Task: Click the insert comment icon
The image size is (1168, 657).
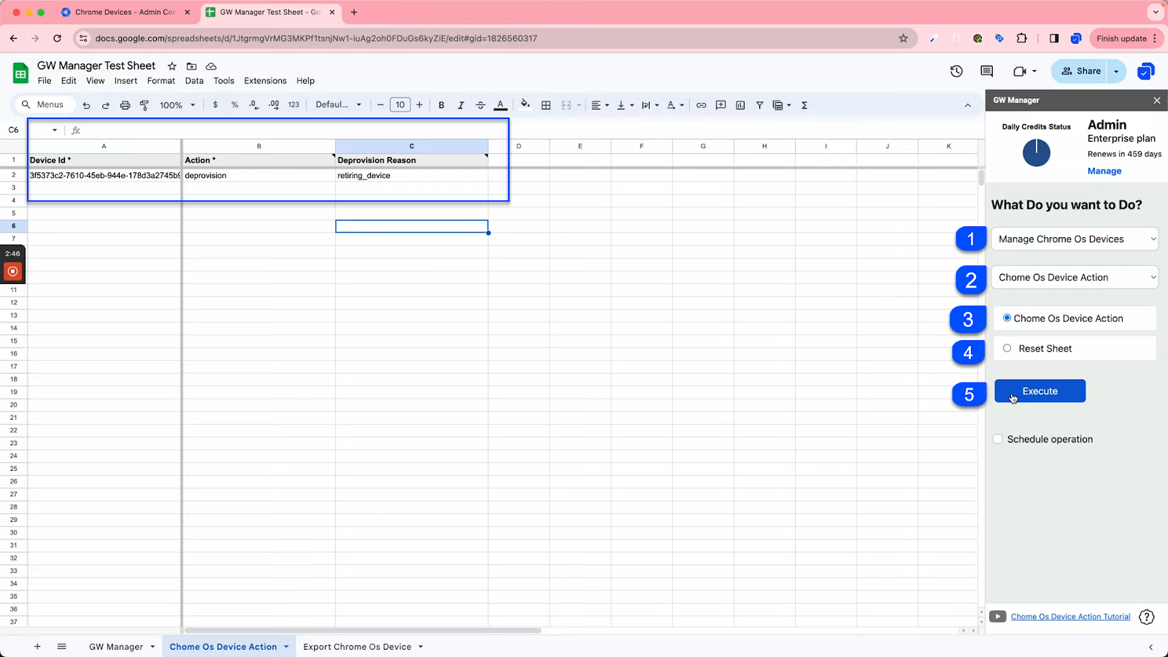Action: point(721,105)
